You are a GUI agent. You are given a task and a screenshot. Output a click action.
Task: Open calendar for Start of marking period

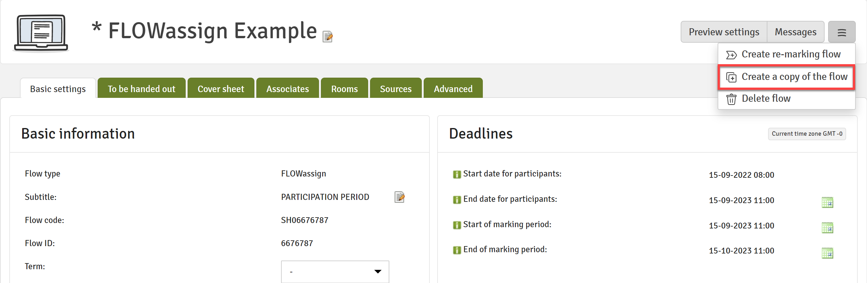coord(827,227)
